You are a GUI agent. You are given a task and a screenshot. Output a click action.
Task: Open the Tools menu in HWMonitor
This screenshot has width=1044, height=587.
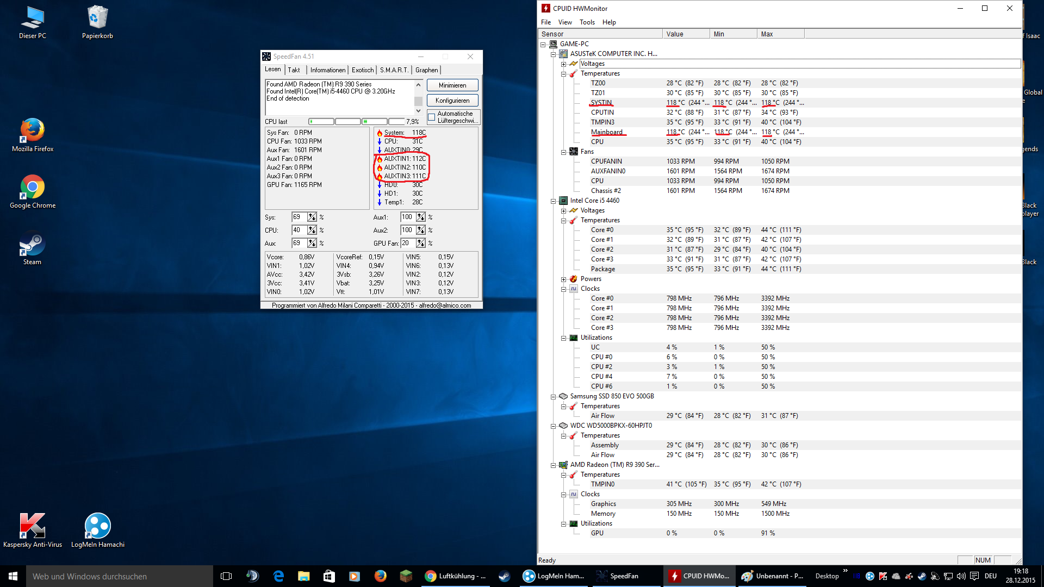pyautogui.click(x=587, y=22)
